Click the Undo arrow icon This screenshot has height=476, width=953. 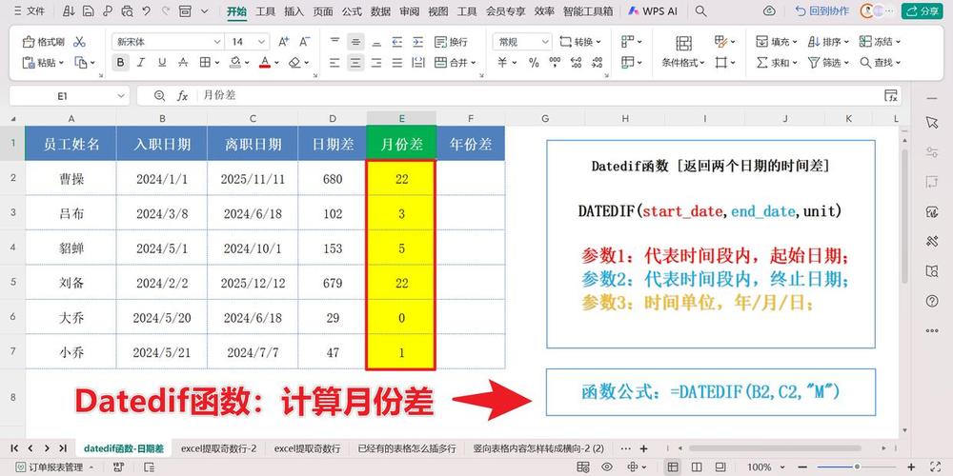[x=146, y=10]
